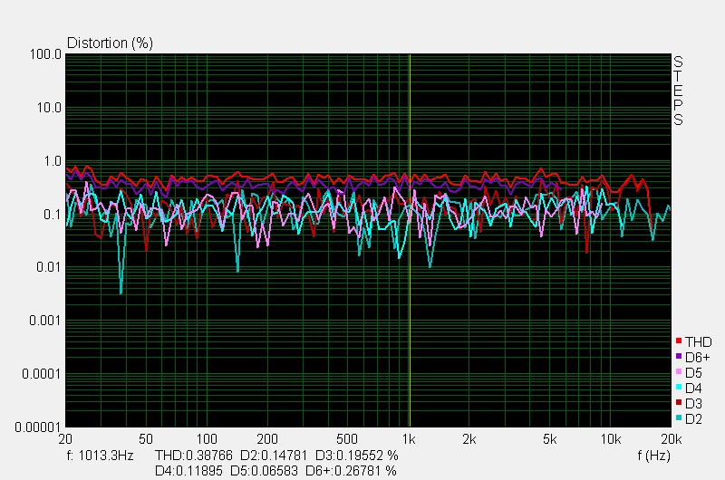Click the f (Hz) axis label
This screenshot has width=725, height=480.
click(653, 456)
